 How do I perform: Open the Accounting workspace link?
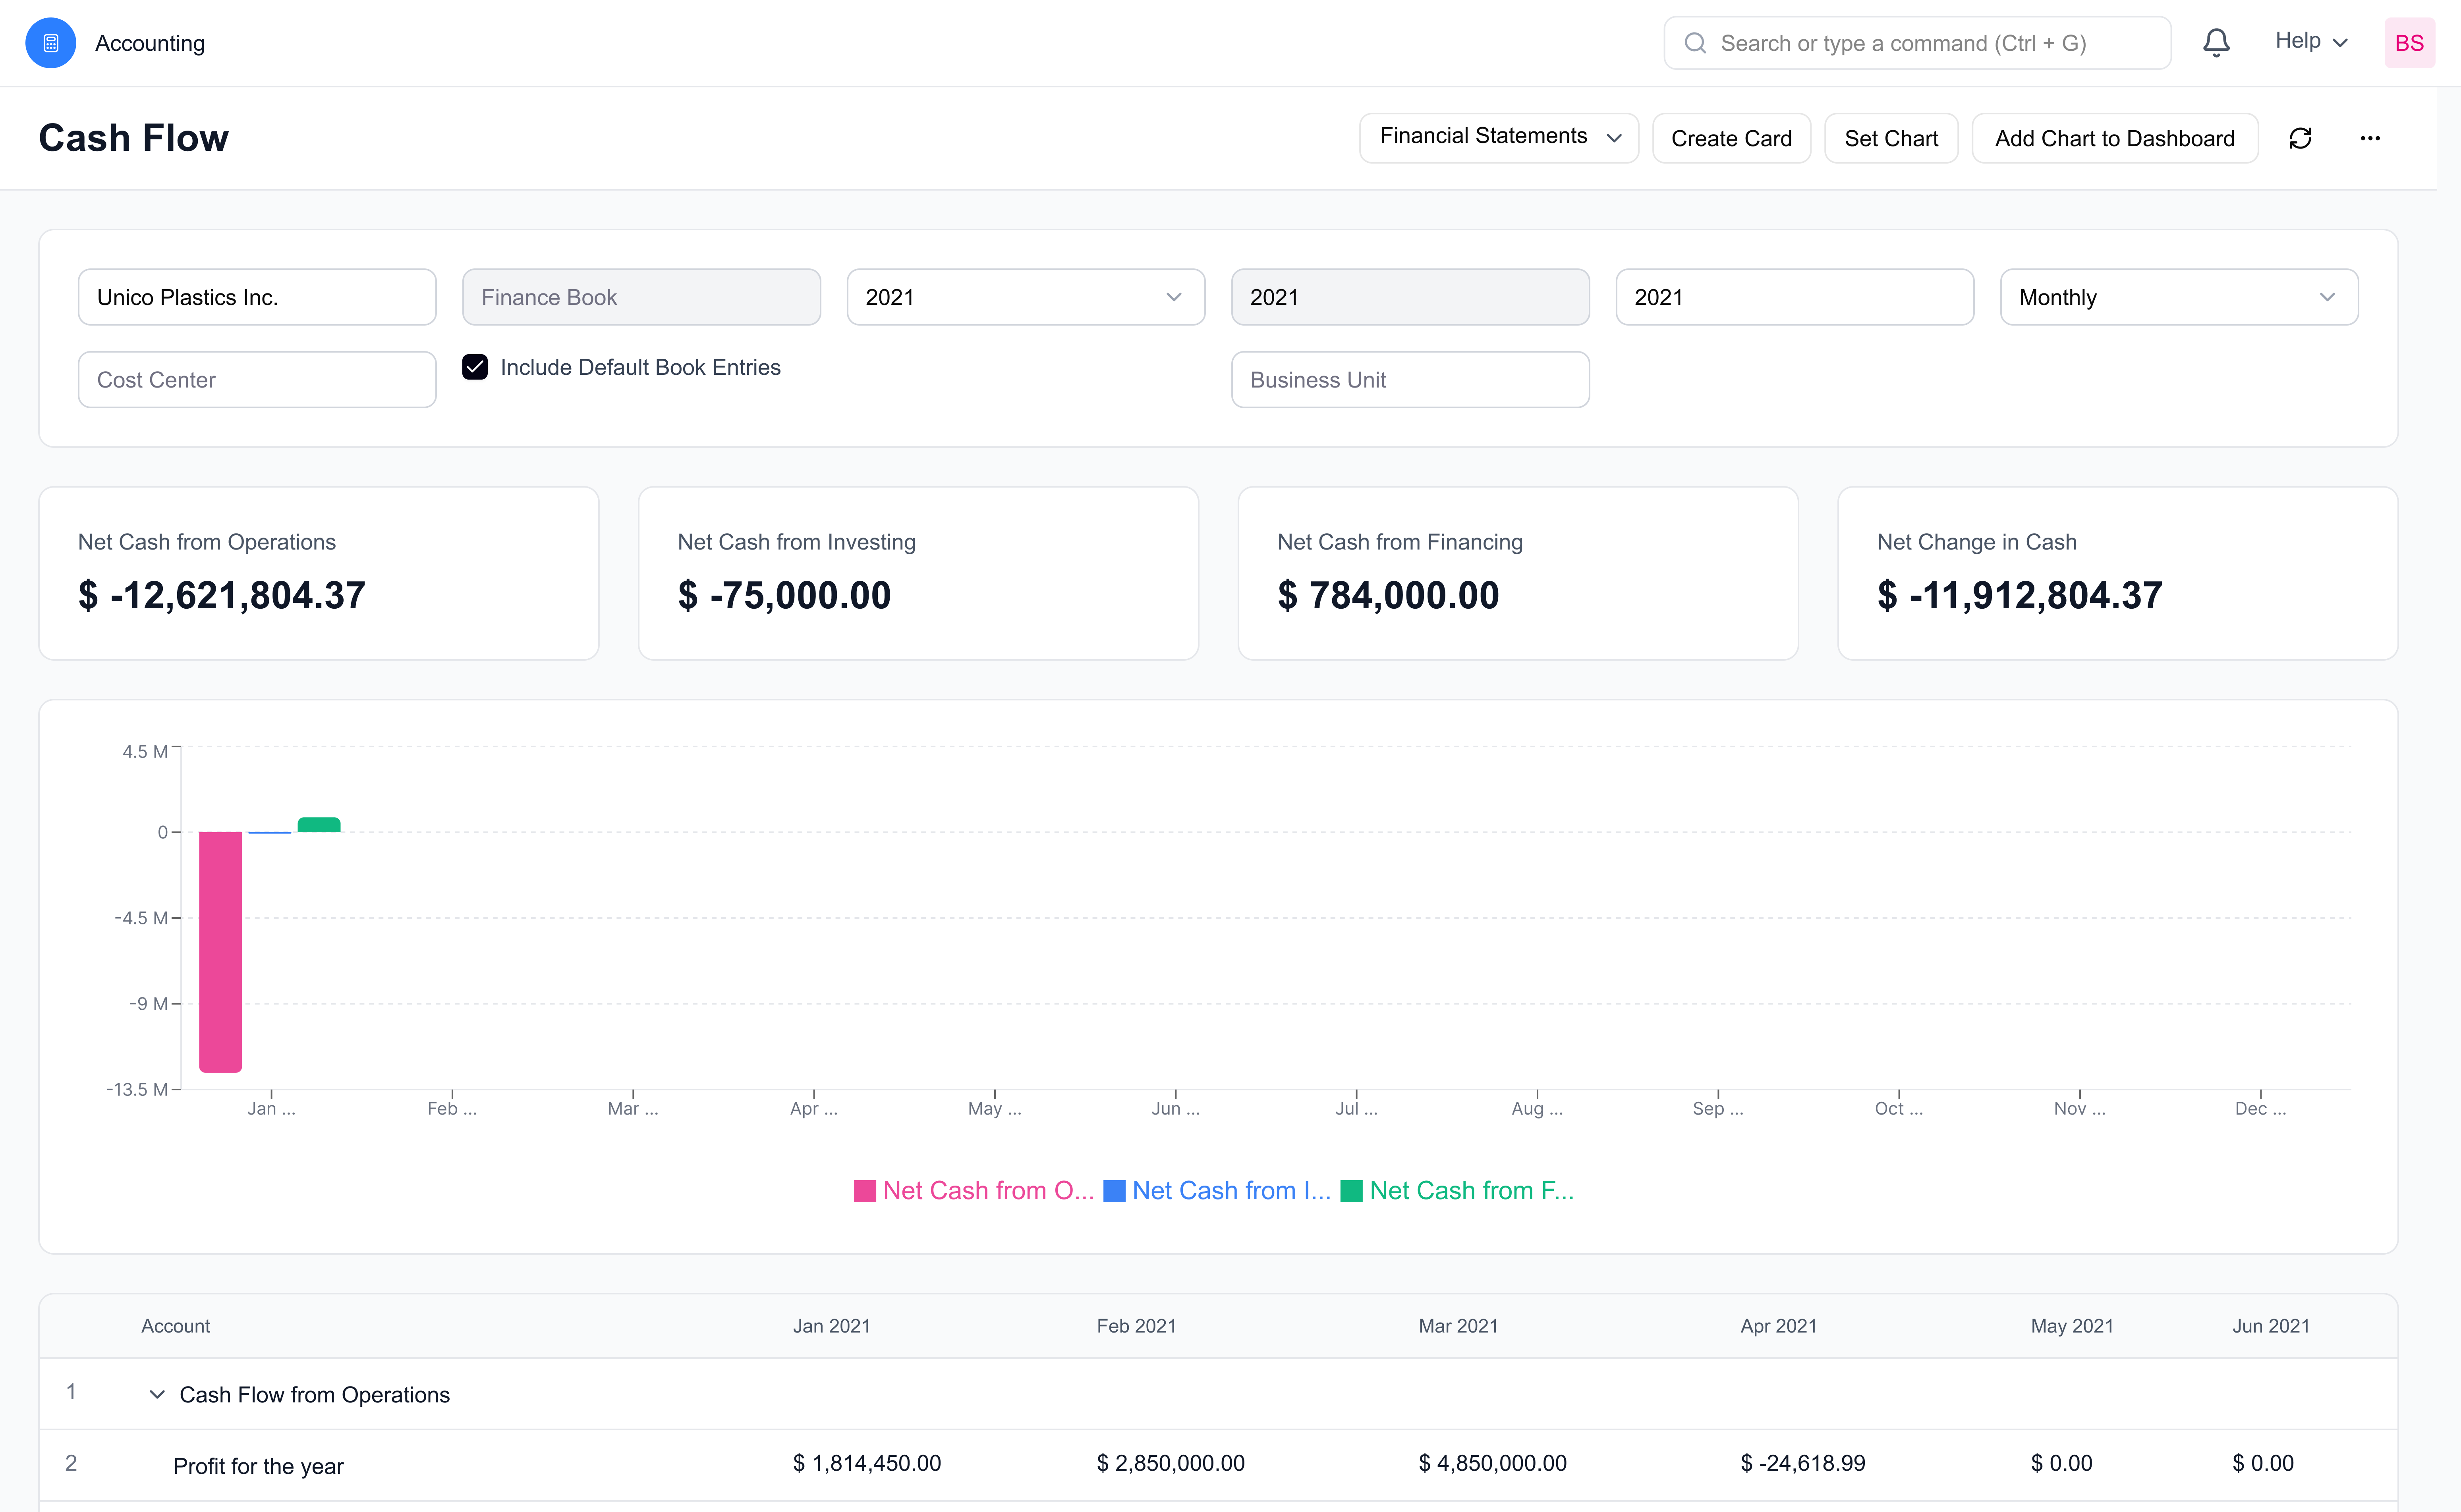click(x=150, y=43)
